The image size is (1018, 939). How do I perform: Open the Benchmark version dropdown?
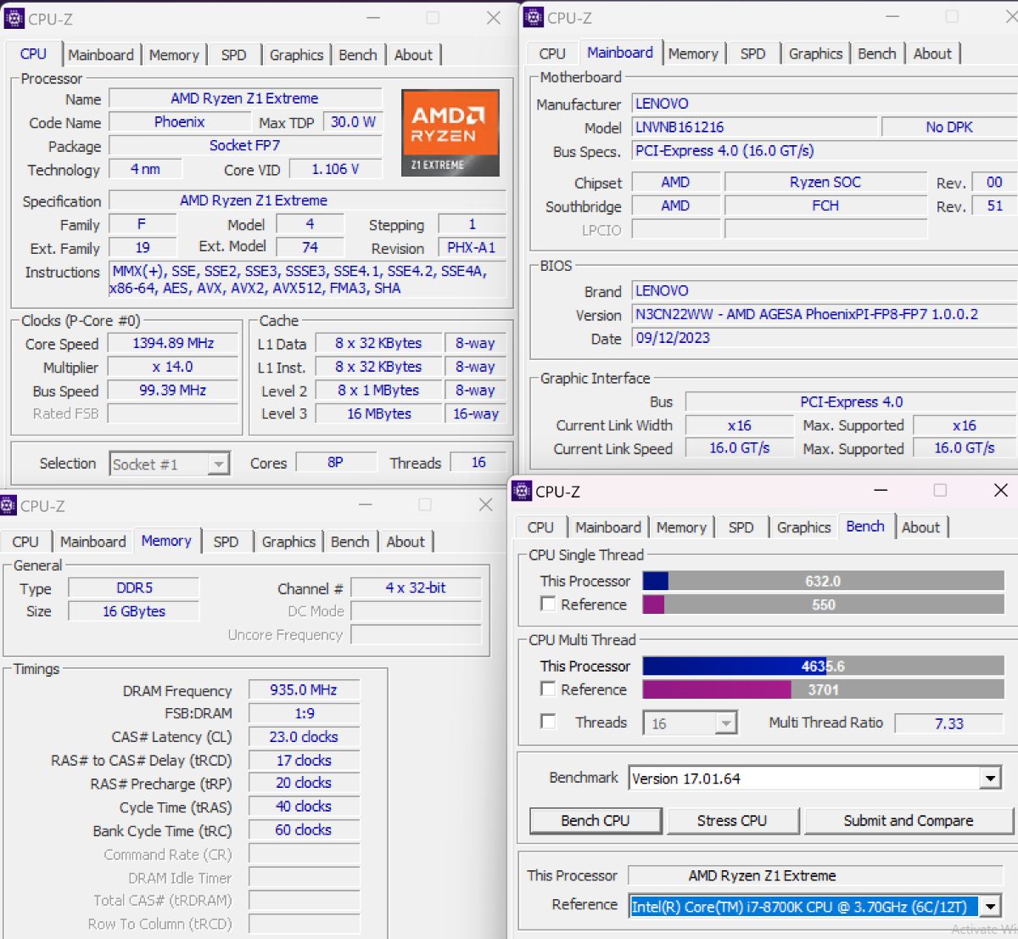tap(990, 779)
